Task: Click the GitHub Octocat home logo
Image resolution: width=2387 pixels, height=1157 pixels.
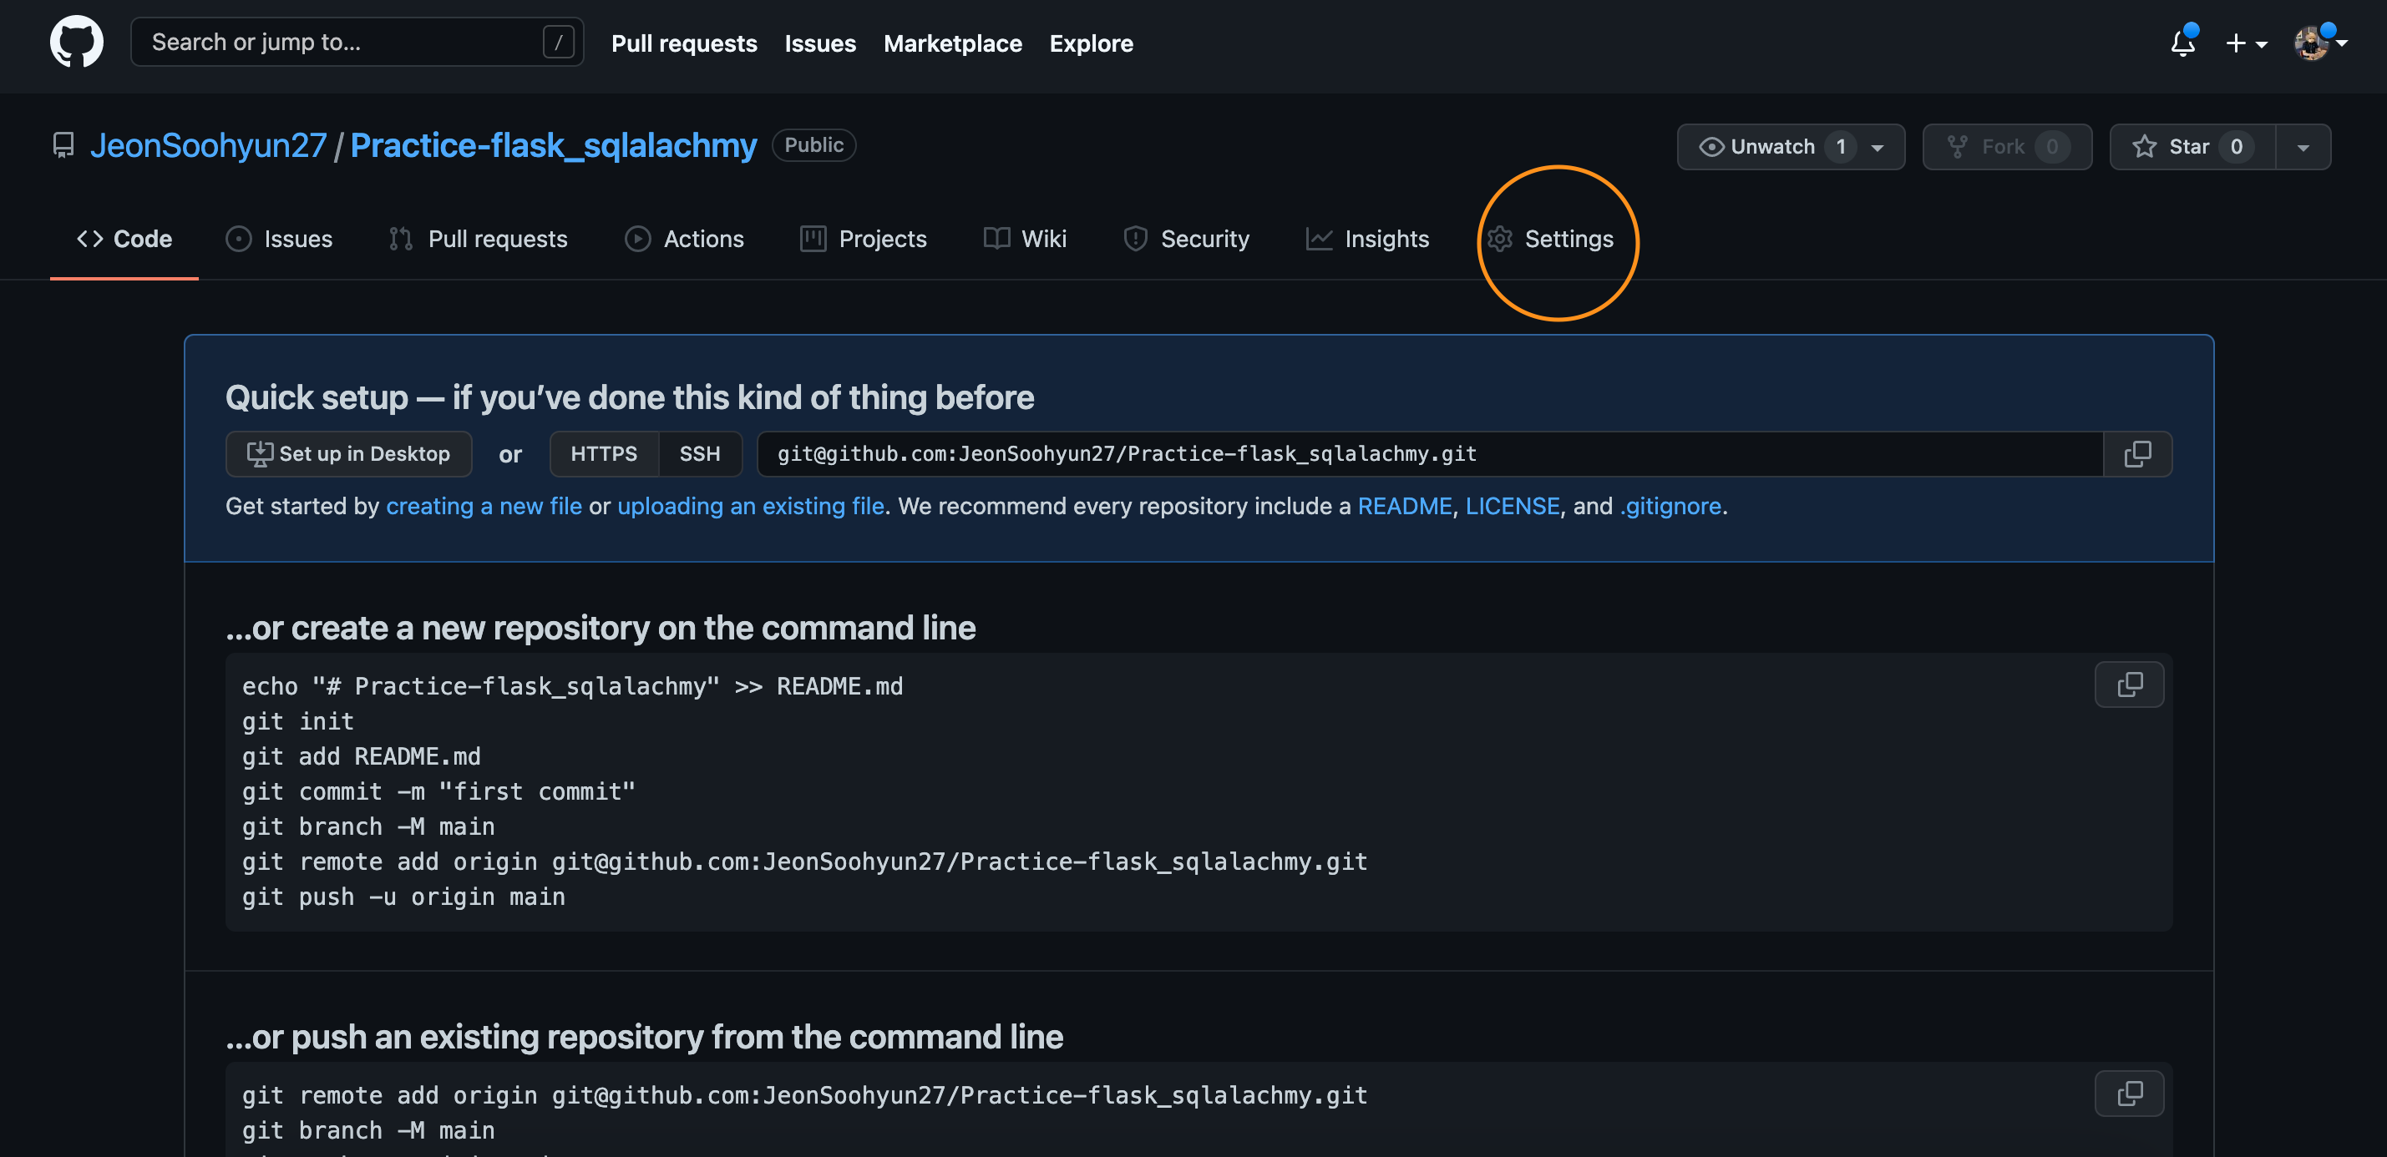Action: click(x=76, y=42)
